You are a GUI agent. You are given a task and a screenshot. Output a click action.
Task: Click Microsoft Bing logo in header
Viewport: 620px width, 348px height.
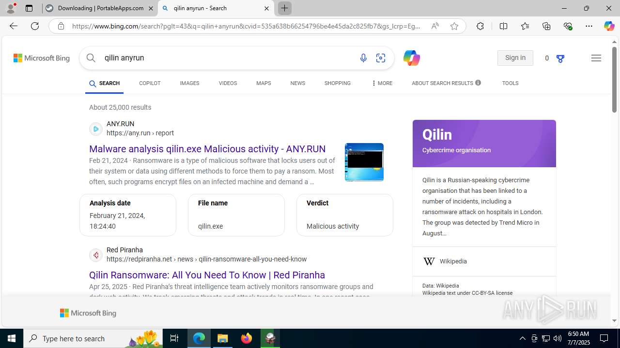click(x=42, y=58)
